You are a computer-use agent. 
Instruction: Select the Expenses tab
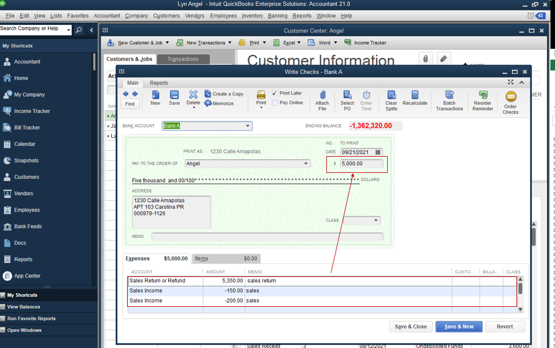tap(157, 259)
